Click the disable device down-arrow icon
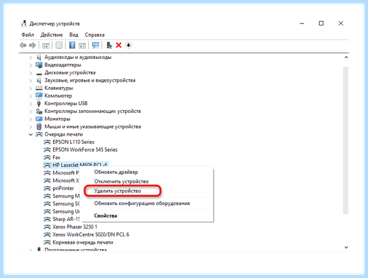368x278 pixels. tap(128, 45)
